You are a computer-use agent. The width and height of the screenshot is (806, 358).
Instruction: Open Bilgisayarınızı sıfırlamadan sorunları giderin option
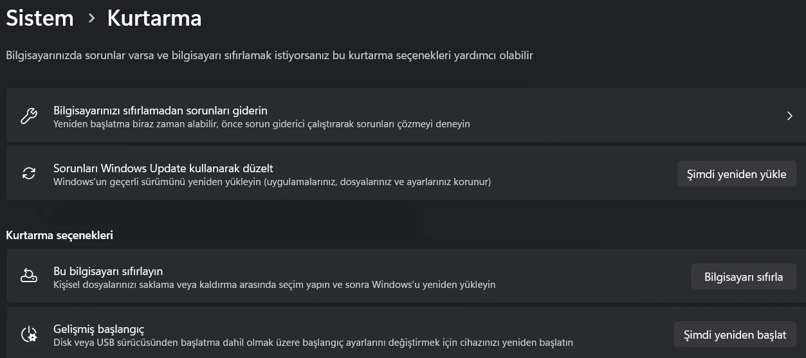pyautogui.click(x=160, y=111)
